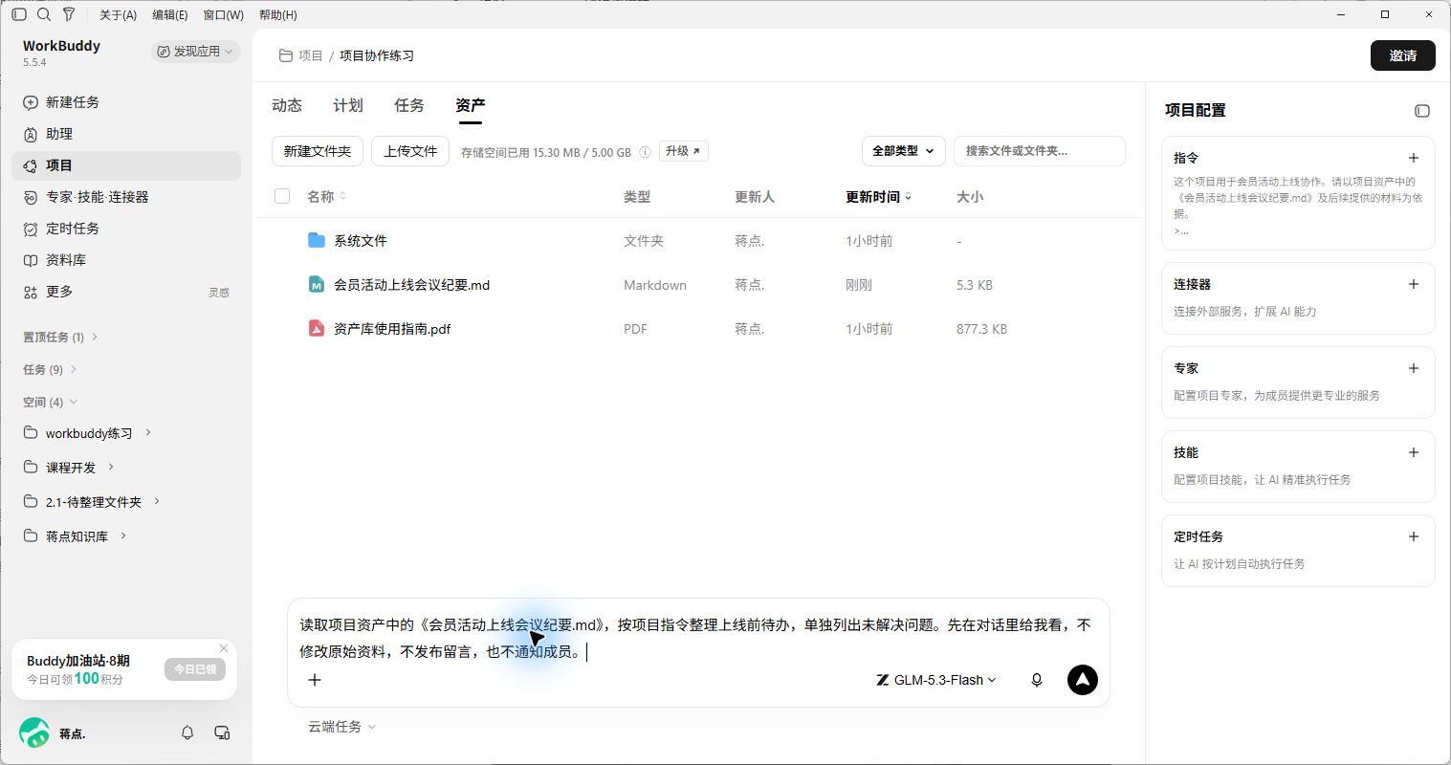Open the 助理 assistant section
The image size is (1451, 765).
126,134
